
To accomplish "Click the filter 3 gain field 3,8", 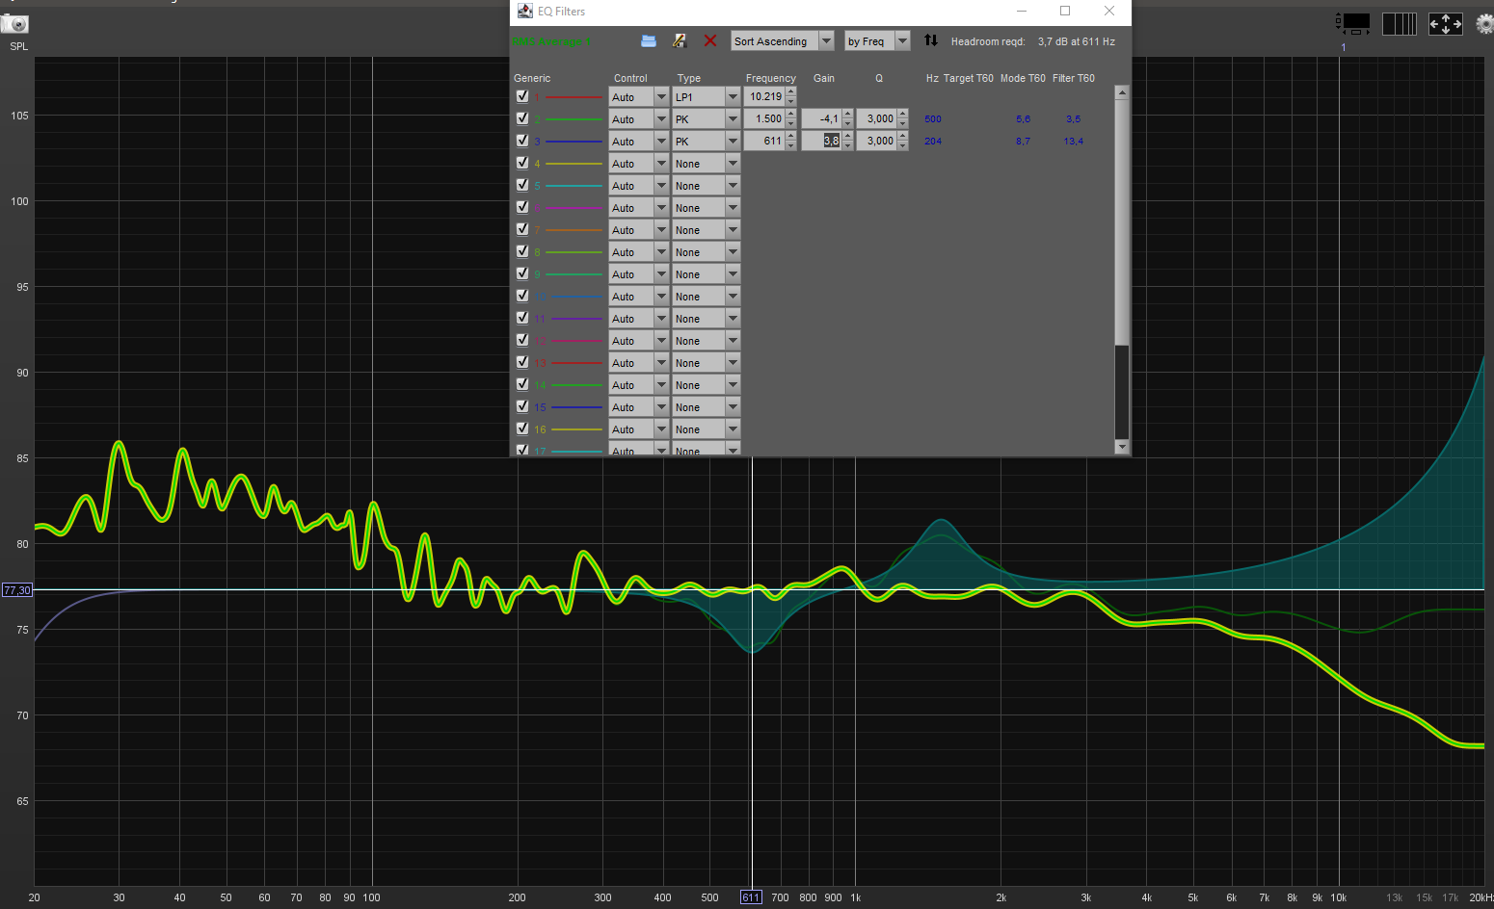I will click(822, 141).
